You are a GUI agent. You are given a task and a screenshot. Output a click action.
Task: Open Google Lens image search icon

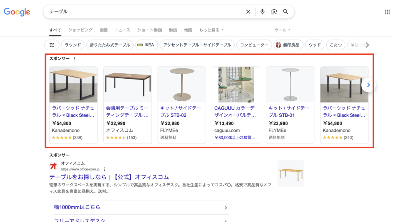coord(274,12)
